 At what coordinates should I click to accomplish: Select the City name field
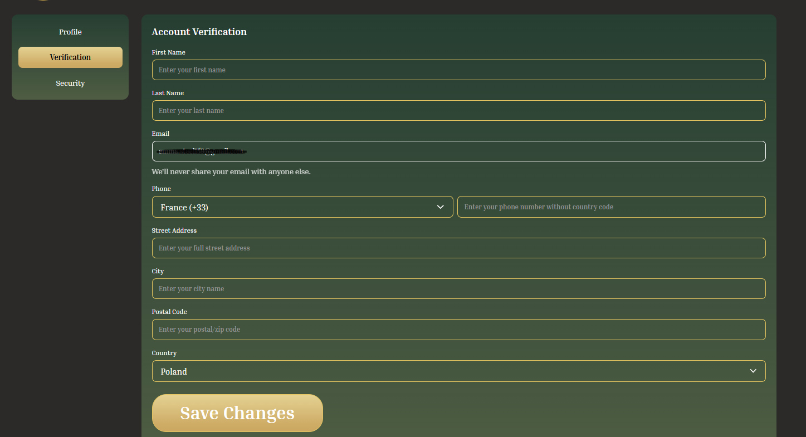pyautogui.click(x=458, y=289)
